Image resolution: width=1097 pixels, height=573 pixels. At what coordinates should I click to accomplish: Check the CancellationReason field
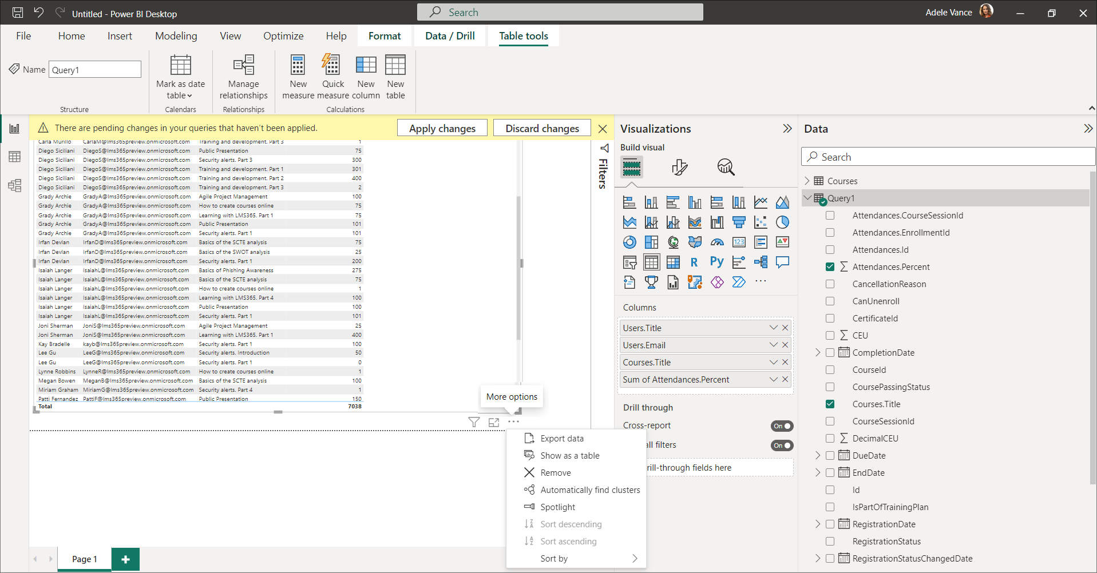(x=830, y=284)
